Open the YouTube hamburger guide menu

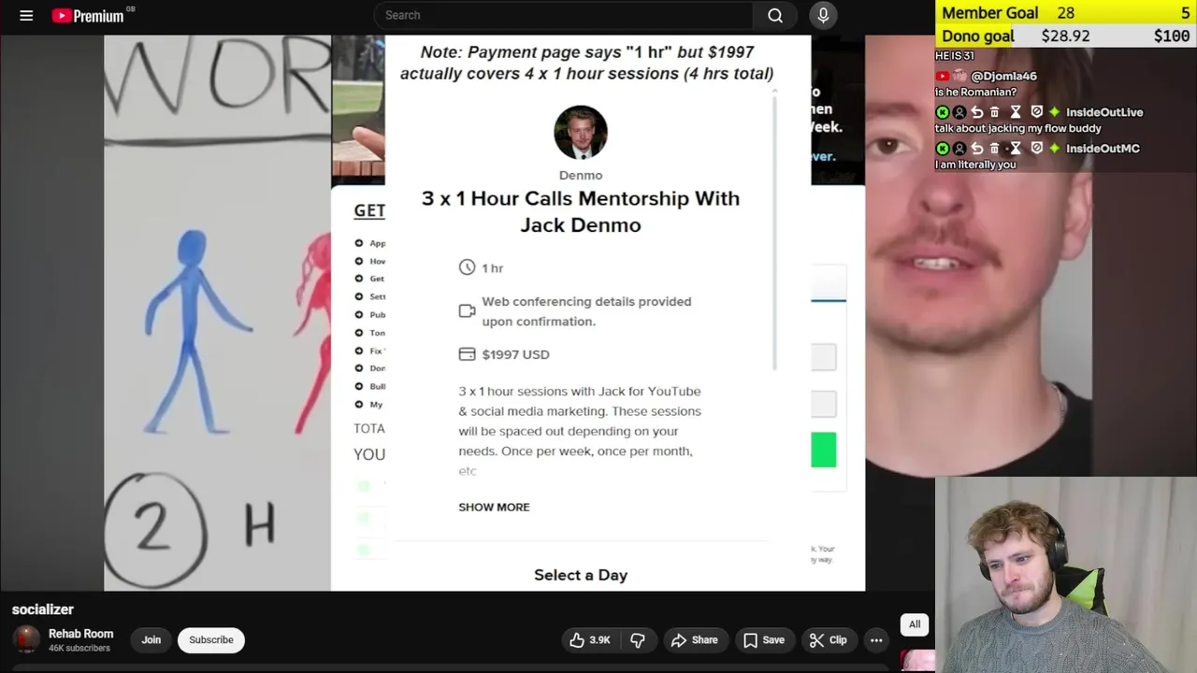(26, 15)
